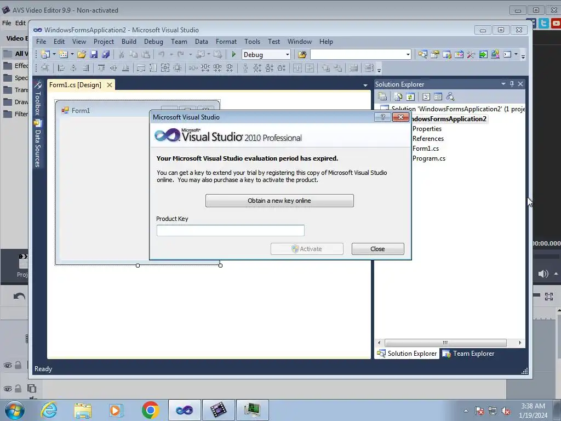Open Solution Explorer window position menu
This screenshot has height=421, width=561.
tap(503, 84)
